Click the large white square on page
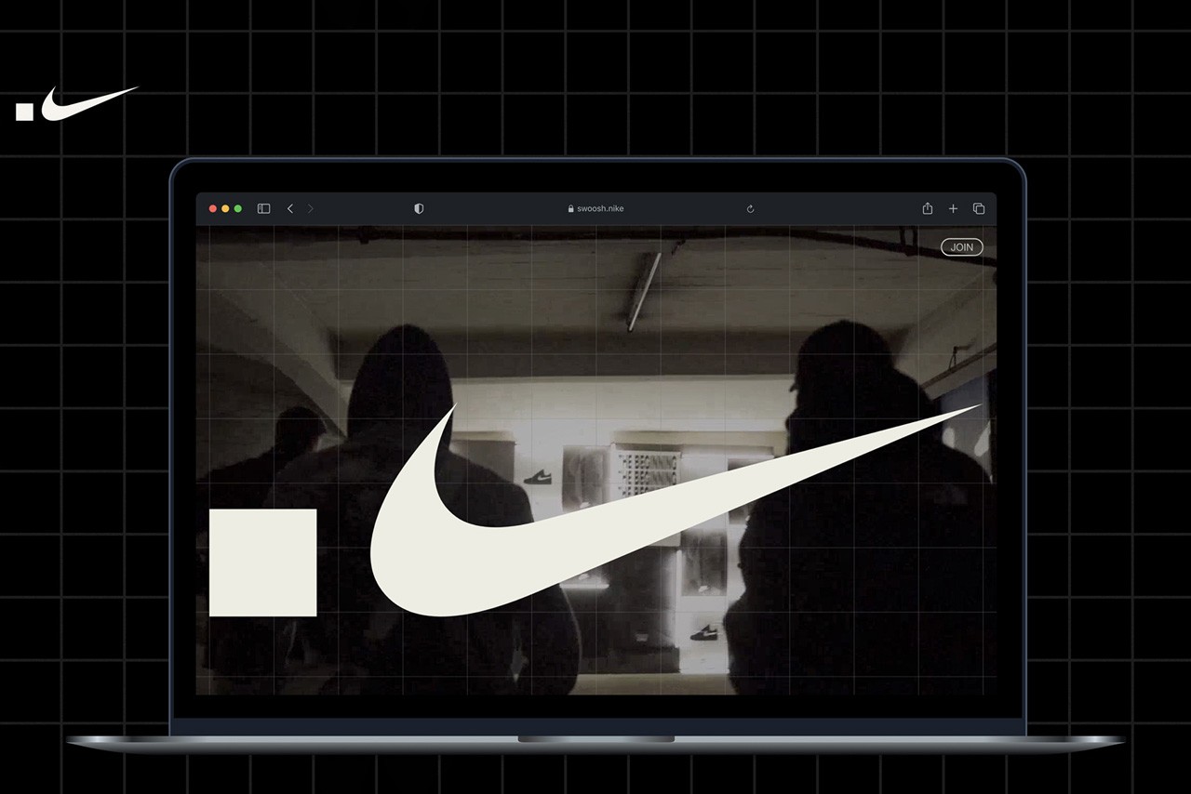The width and height of the screenshot is (1191, 794). (x=262, y=562)
